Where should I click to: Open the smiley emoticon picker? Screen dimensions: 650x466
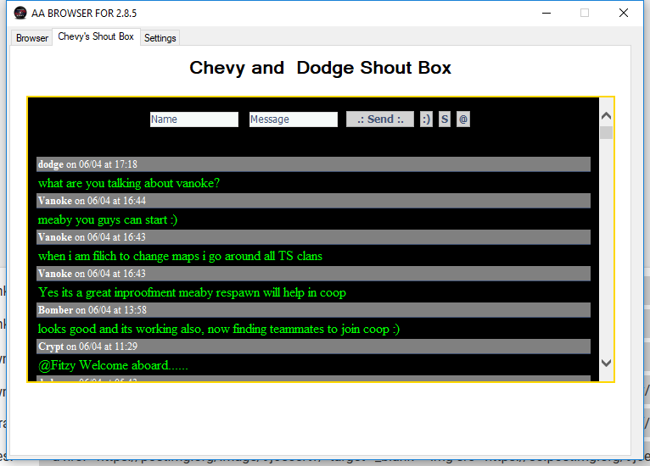426,119
